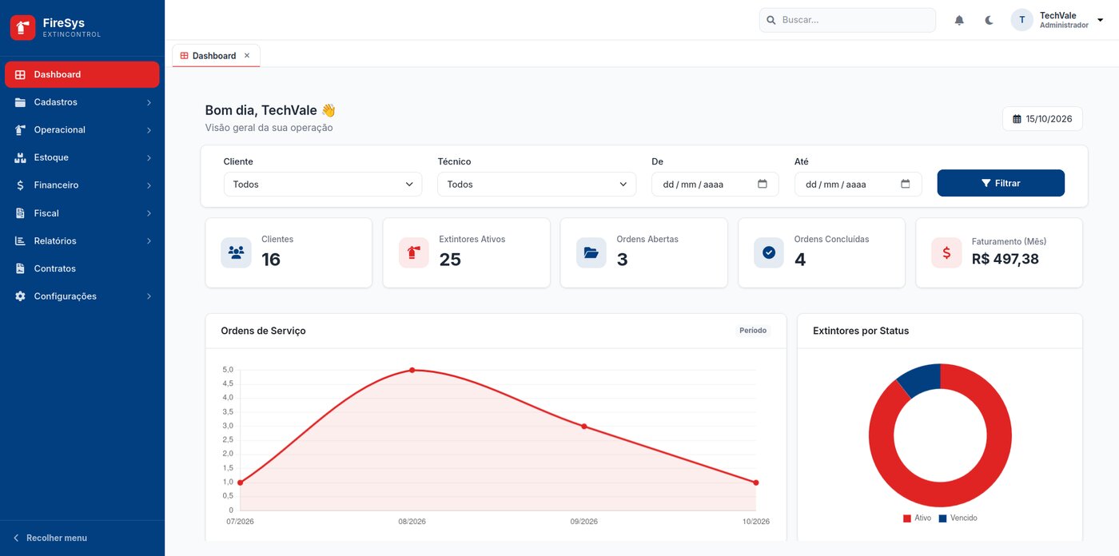Click the Estoque boxes icon
Image resolution: width=1119 pixels, height=556 pixels.
(20, 157)
